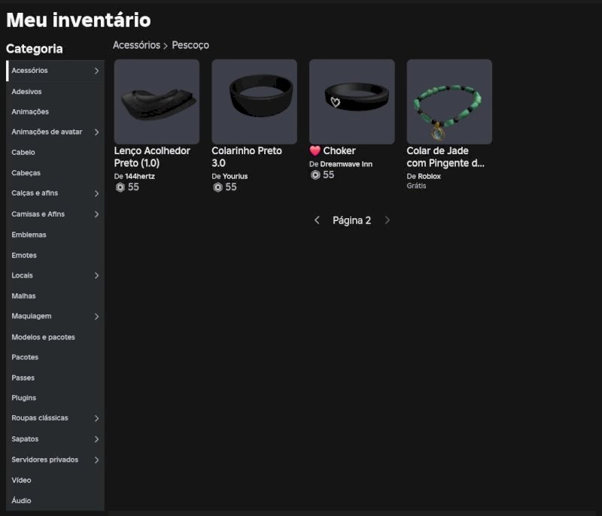
Task: Click Robux icon under Lenço Acolhedor Preto
Action: click(x=120, y=187)
